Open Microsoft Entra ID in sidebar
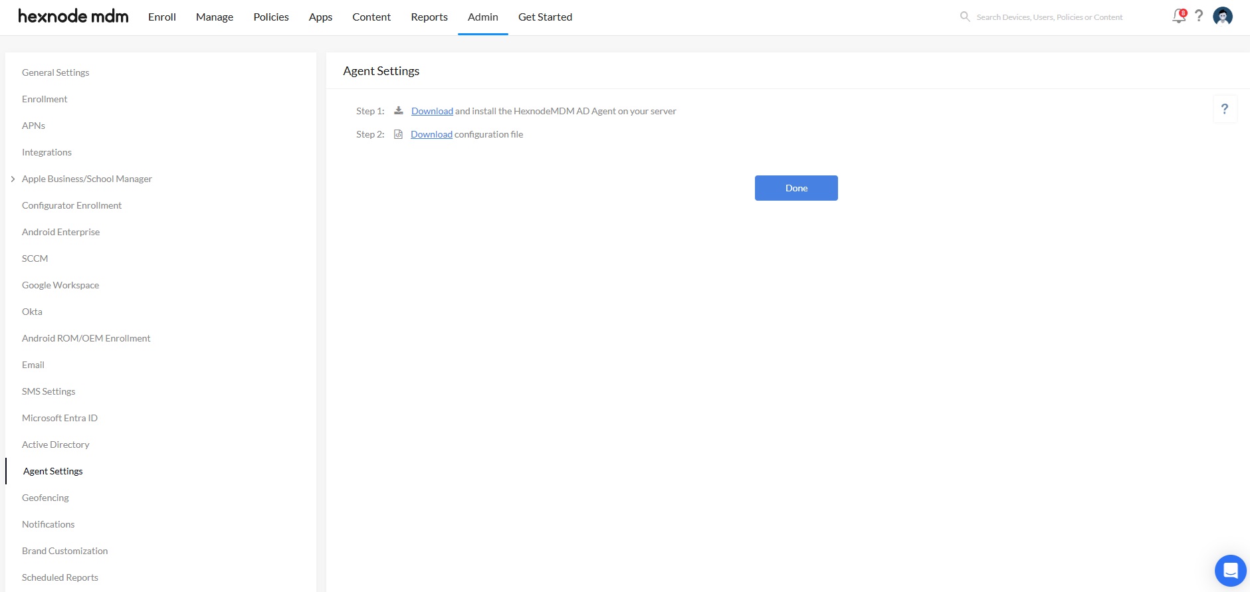 (x=60, y=418)
